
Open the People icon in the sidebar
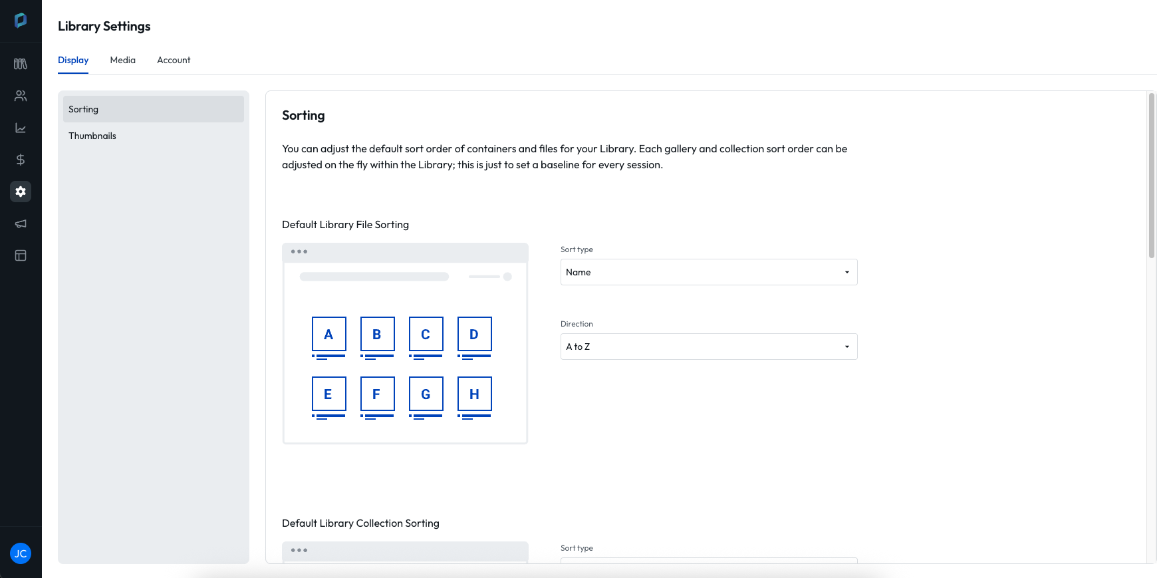21,96
